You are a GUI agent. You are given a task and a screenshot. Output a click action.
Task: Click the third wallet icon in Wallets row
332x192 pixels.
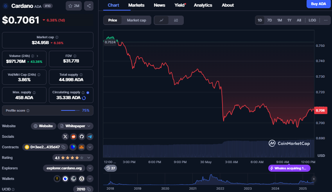point(74,179)
